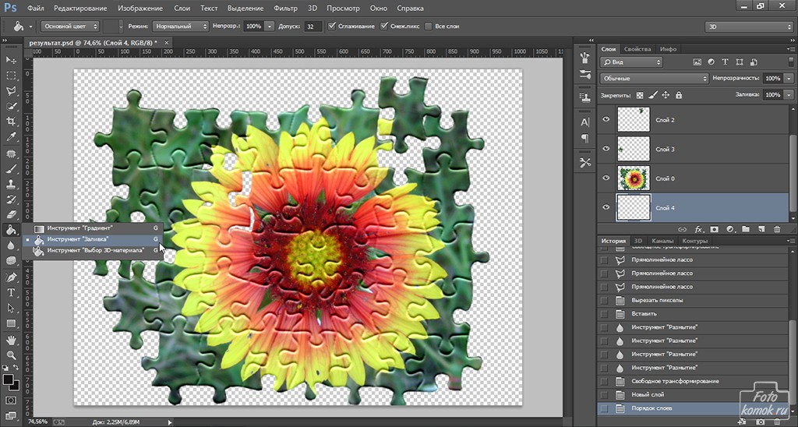Hide layer Слой 4
Viewport: 798px width, 427px height.
606,207
